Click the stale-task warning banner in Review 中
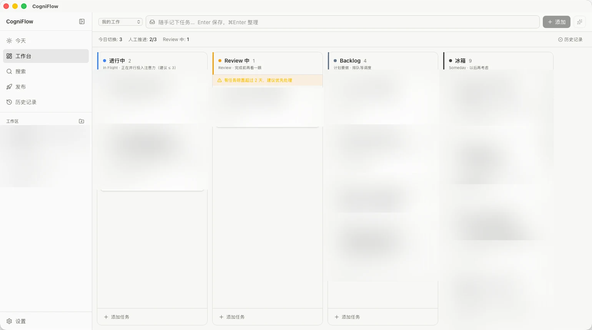592x330 pixels. click(268, 80)
